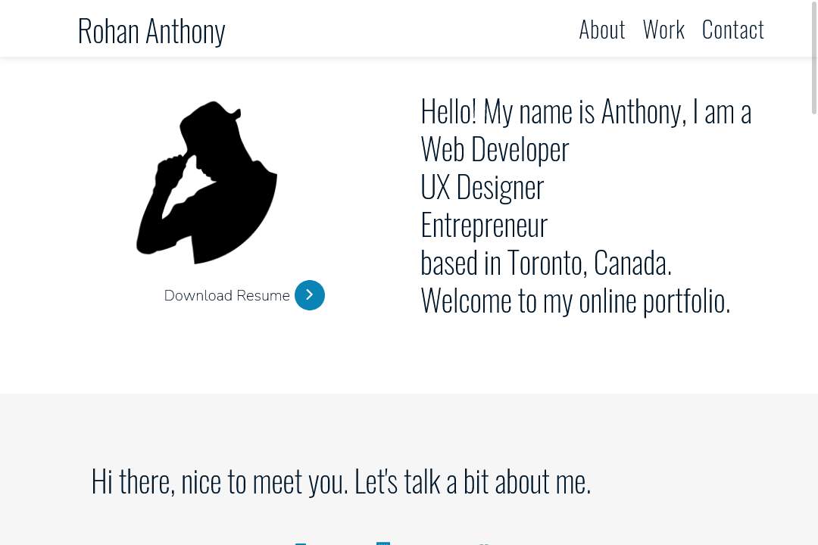Select the UX Designer text line
The width and height of the screenshot is (818, 545).
click(x=482, y=187)
